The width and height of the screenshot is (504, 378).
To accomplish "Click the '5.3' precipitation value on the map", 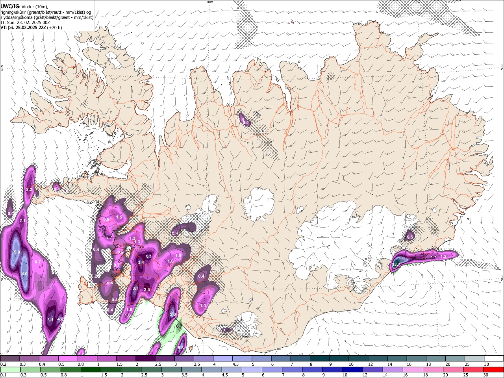I will pyautogui.click(x=181, y=348).
